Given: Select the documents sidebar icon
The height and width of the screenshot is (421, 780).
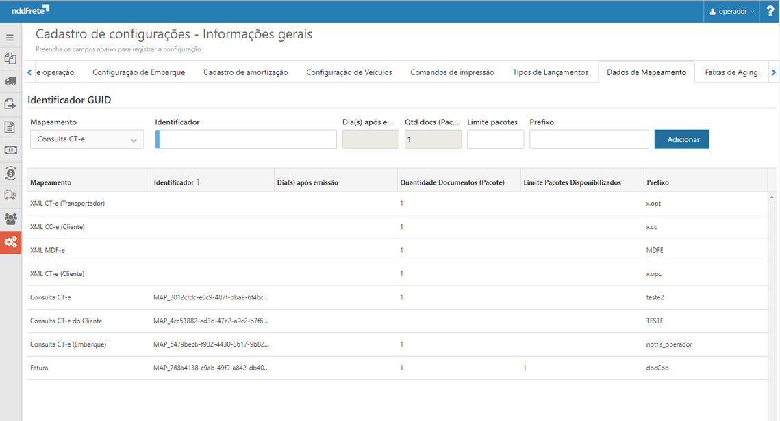Looking at the screenshot, I should point(10,59).
